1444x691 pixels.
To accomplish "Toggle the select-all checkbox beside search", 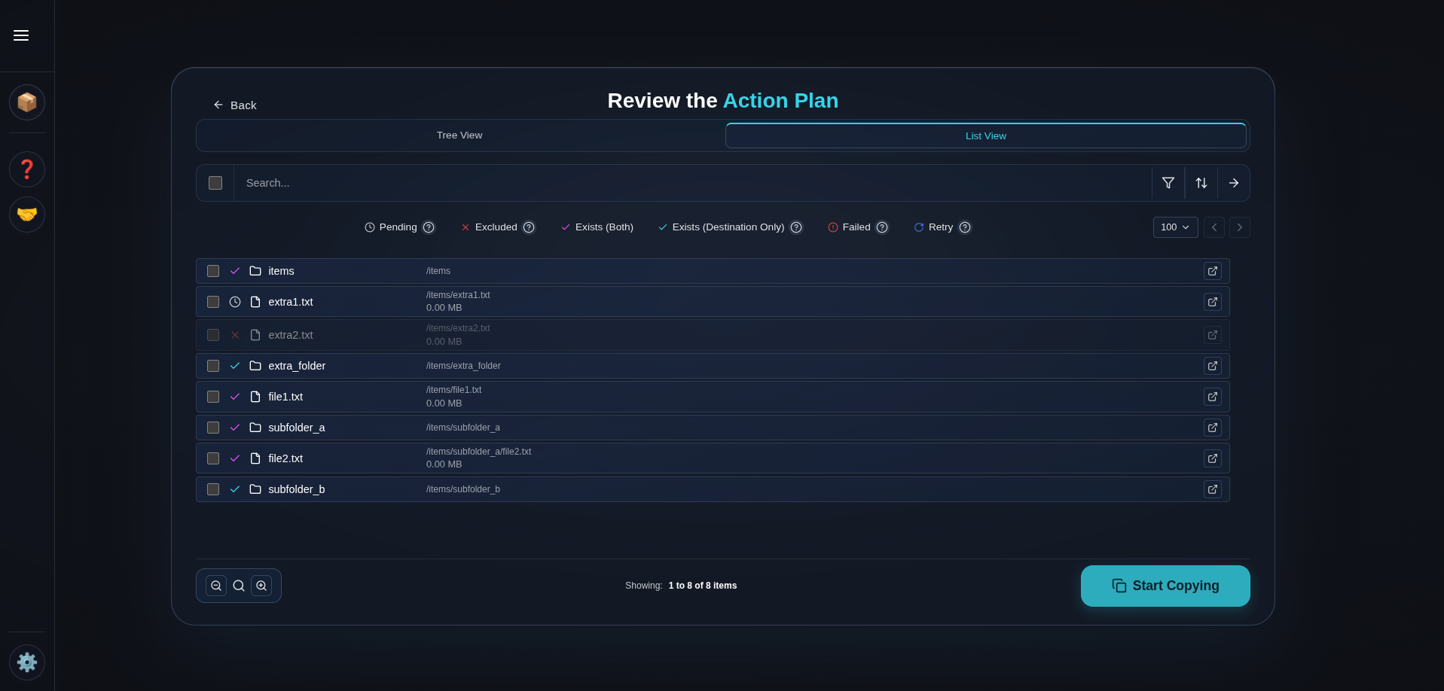I will point(215,183).
